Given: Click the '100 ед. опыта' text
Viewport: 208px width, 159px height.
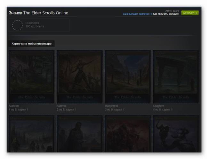Looking at the screenshot, I should pos(35,26).
